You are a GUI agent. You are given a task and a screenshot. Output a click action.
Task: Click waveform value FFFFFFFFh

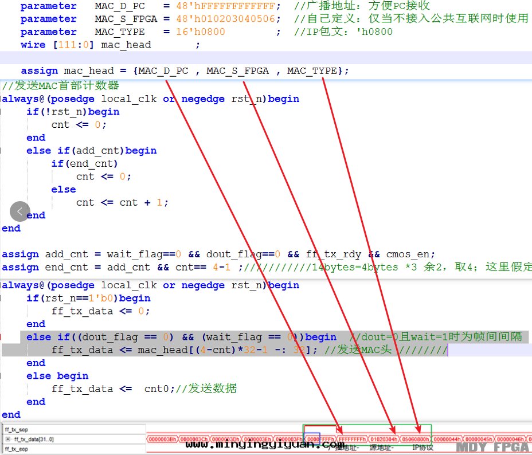pyautogui.click(x=350, y=439)
